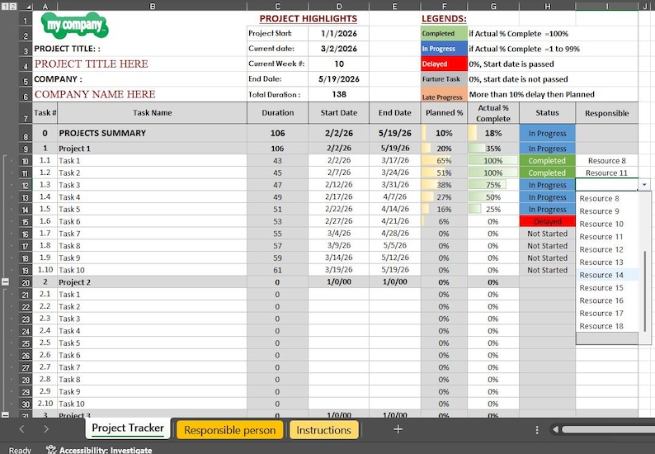655x454 pixels.
Task: Collapse Project 2 group outline minus
Action: tap(5, 415)
